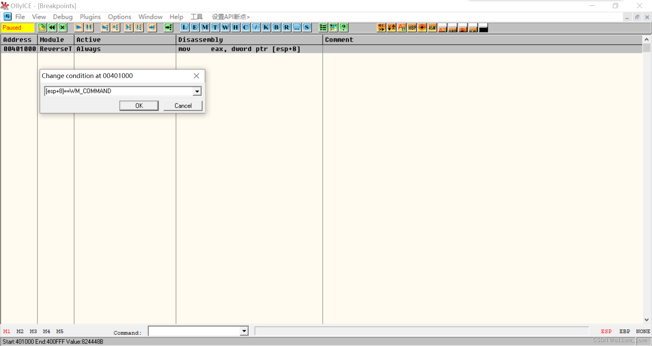Confirm the condition with OK
The image size is (652, 346).
pyautogui.click(x=139, y=105)
